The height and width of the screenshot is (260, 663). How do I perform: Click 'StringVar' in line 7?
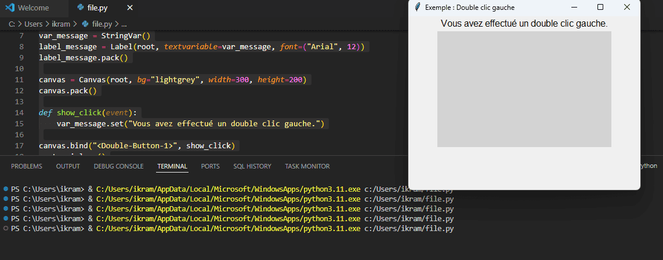121,35
